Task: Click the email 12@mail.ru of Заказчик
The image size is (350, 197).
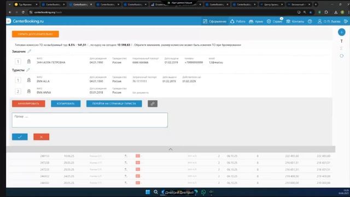Action: [216, 62]
